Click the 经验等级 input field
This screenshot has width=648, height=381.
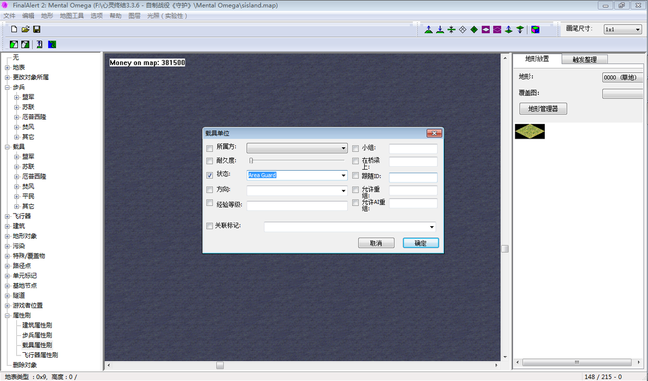pos(297,205)
